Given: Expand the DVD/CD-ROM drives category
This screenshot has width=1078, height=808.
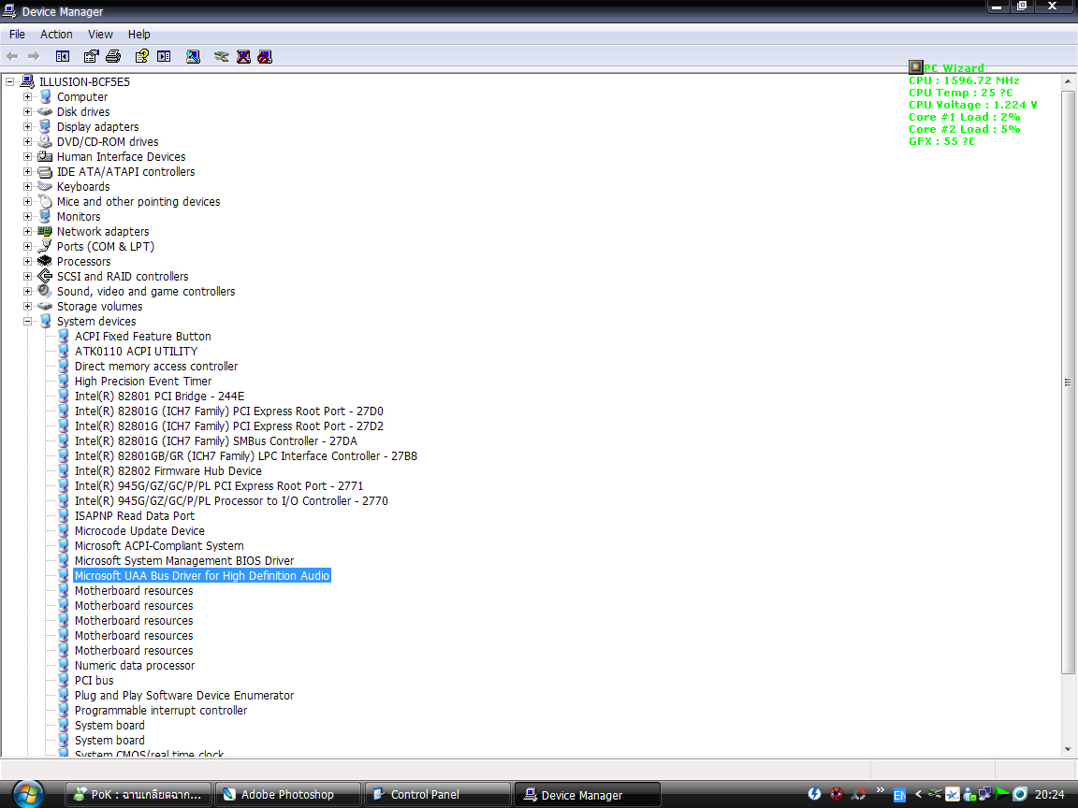Looking at the screenshot, I should click(x=28, y=142).
